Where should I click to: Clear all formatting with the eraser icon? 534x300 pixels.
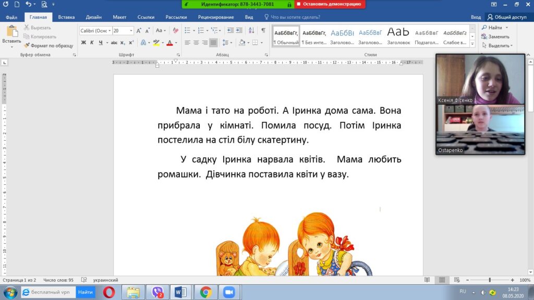tap(175, 31)
